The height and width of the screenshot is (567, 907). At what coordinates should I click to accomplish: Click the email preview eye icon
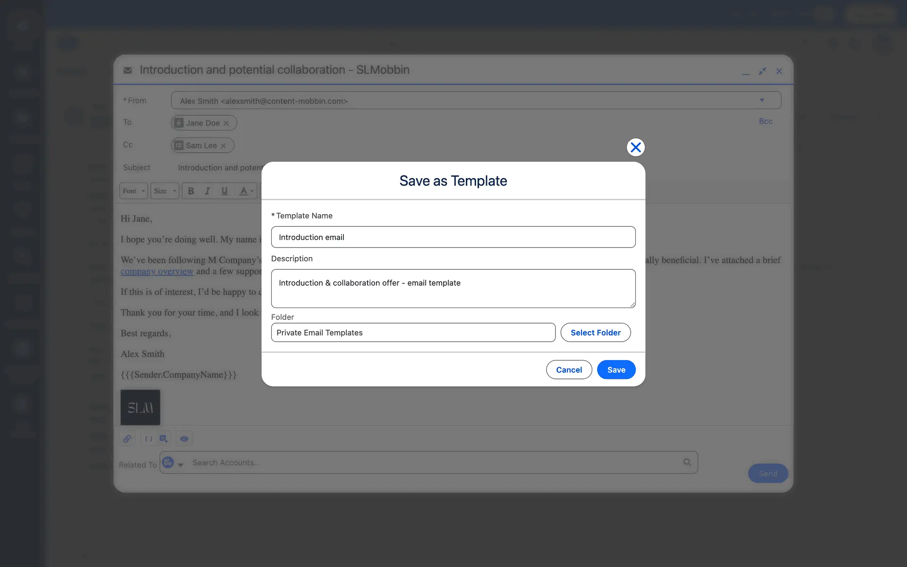pos(184,439)
